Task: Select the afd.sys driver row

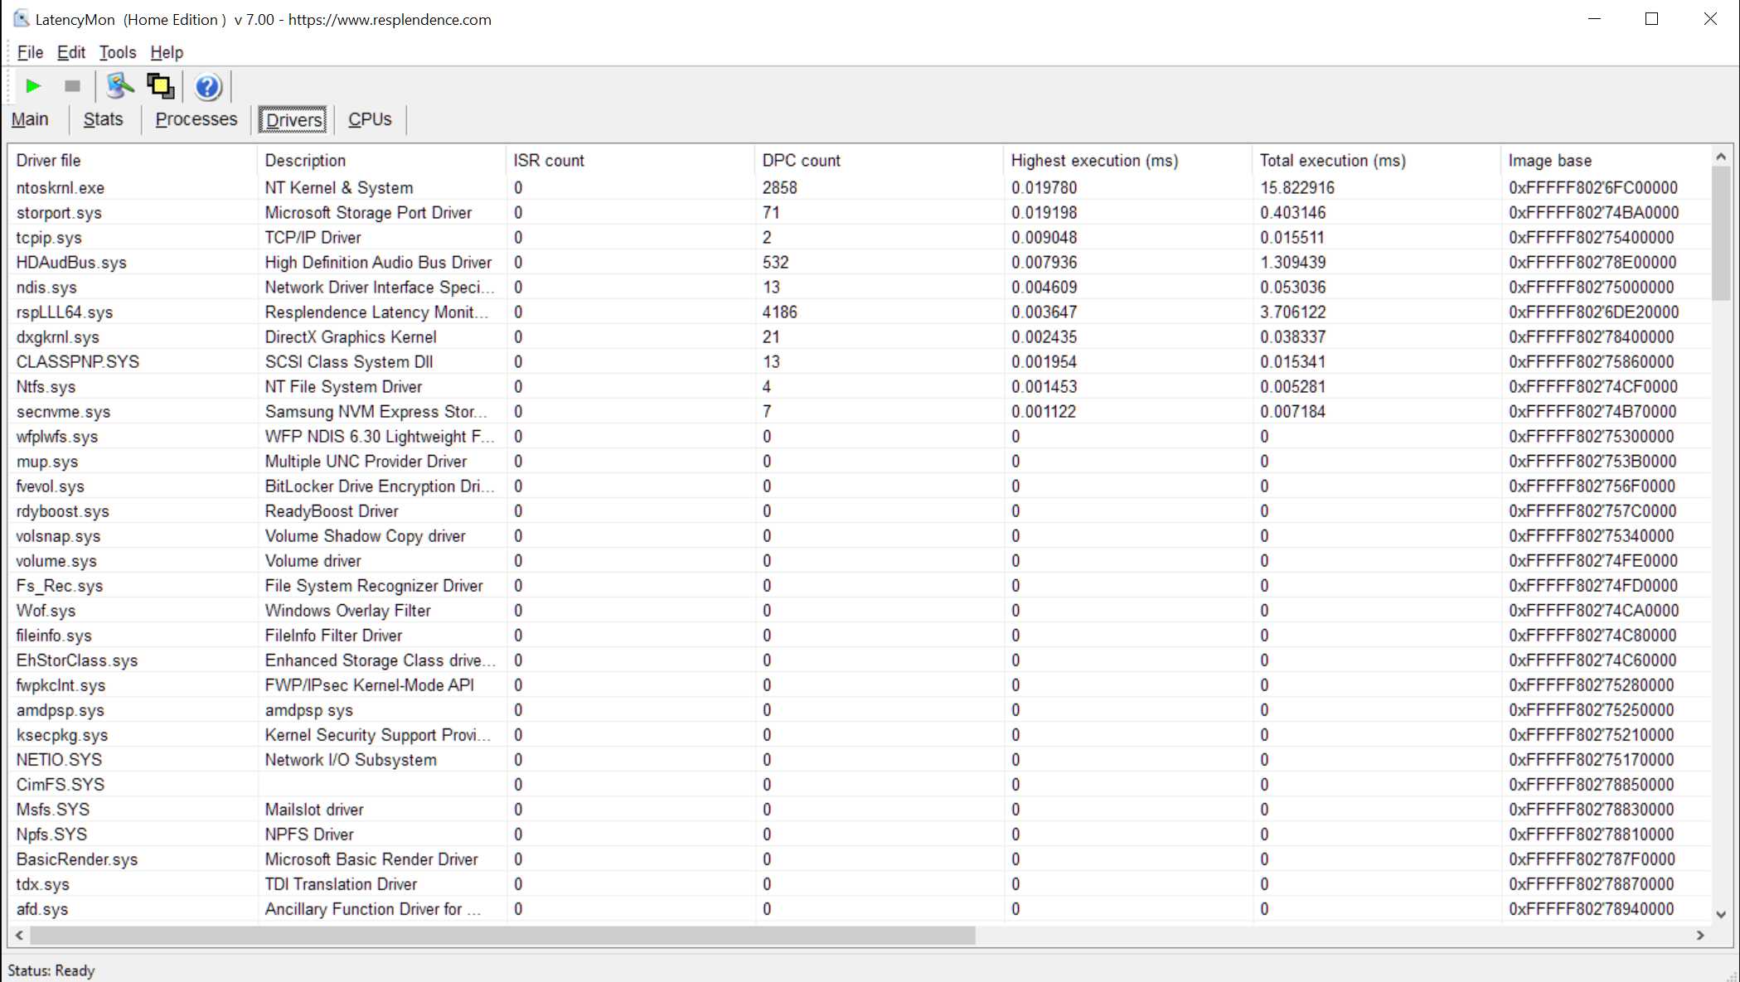Action: pos(860,909)
